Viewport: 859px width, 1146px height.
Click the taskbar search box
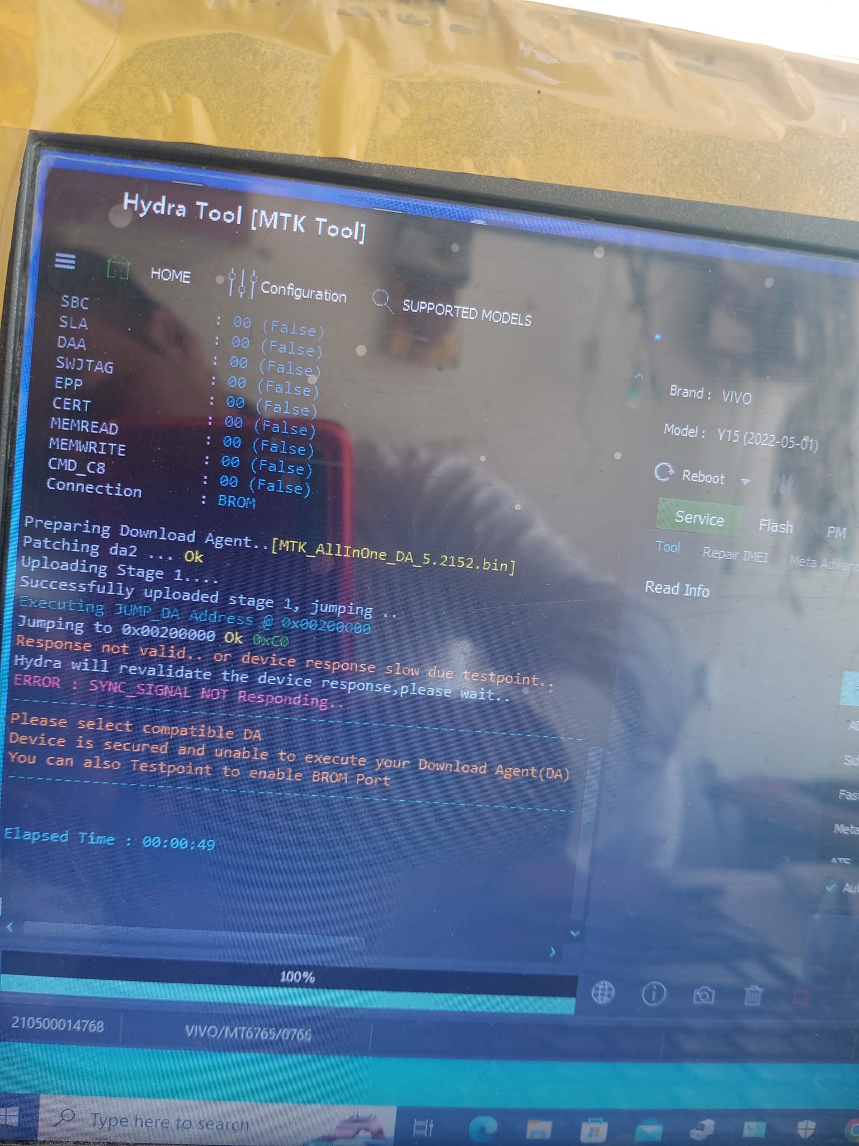(218, 1122)
